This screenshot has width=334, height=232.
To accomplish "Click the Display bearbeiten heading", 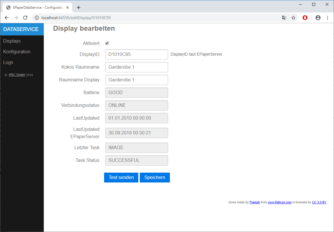I will (84, 28).
